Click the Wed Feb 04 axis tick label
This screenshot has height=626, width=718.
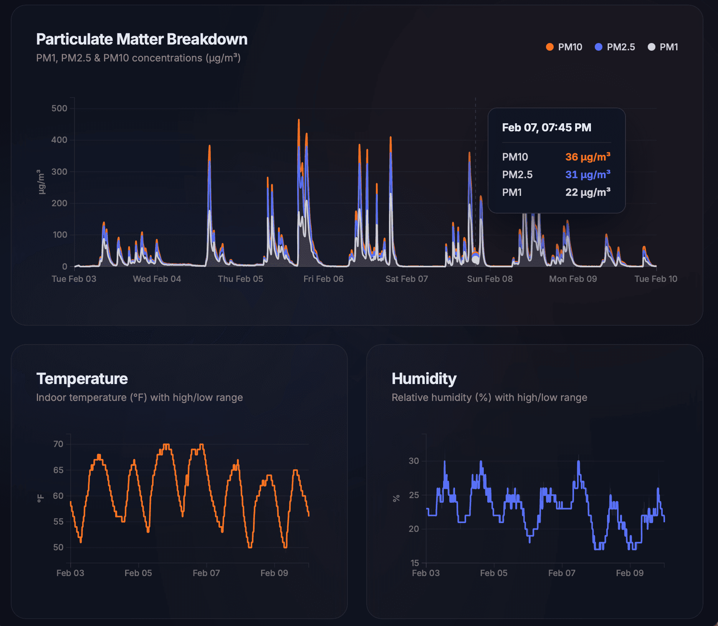tap(157, 279)
